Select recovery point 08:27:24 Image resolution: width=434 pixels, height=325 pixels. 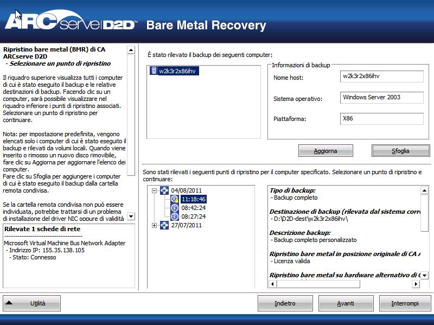click(x=194, y=216)
